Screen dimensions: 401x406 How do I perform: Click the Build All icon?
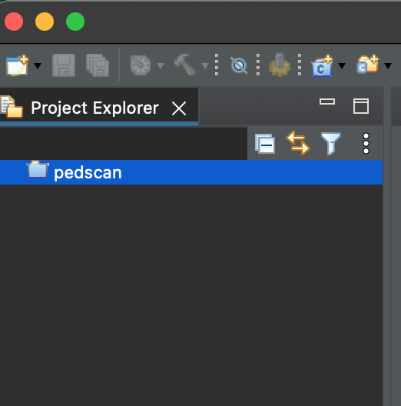(141, 65)
